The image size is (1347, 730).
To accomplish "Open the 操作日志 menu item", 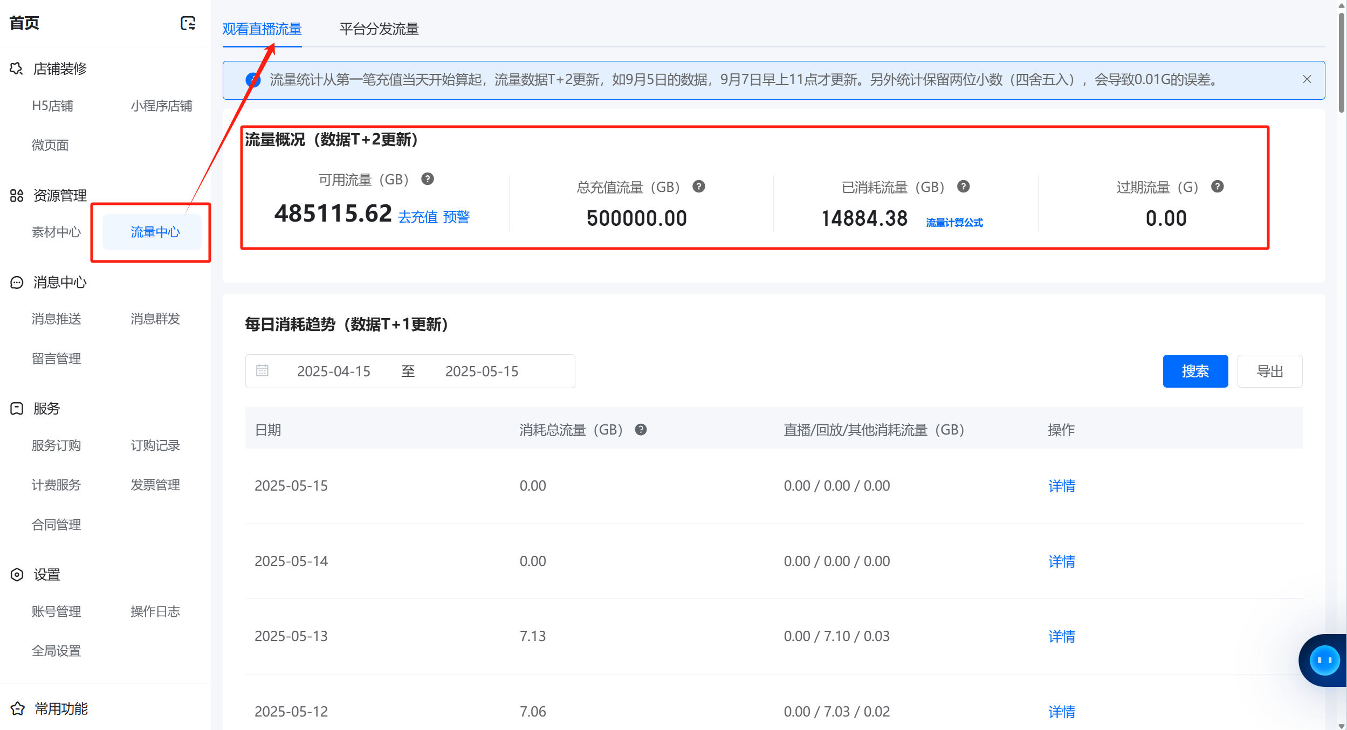I will pyautogui.click(x=155, y=611).
